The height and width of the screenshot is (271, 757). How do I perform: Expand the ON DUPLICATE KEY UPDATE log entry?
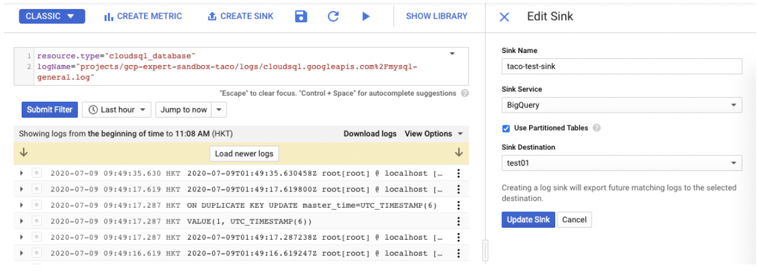pos(22,205)
